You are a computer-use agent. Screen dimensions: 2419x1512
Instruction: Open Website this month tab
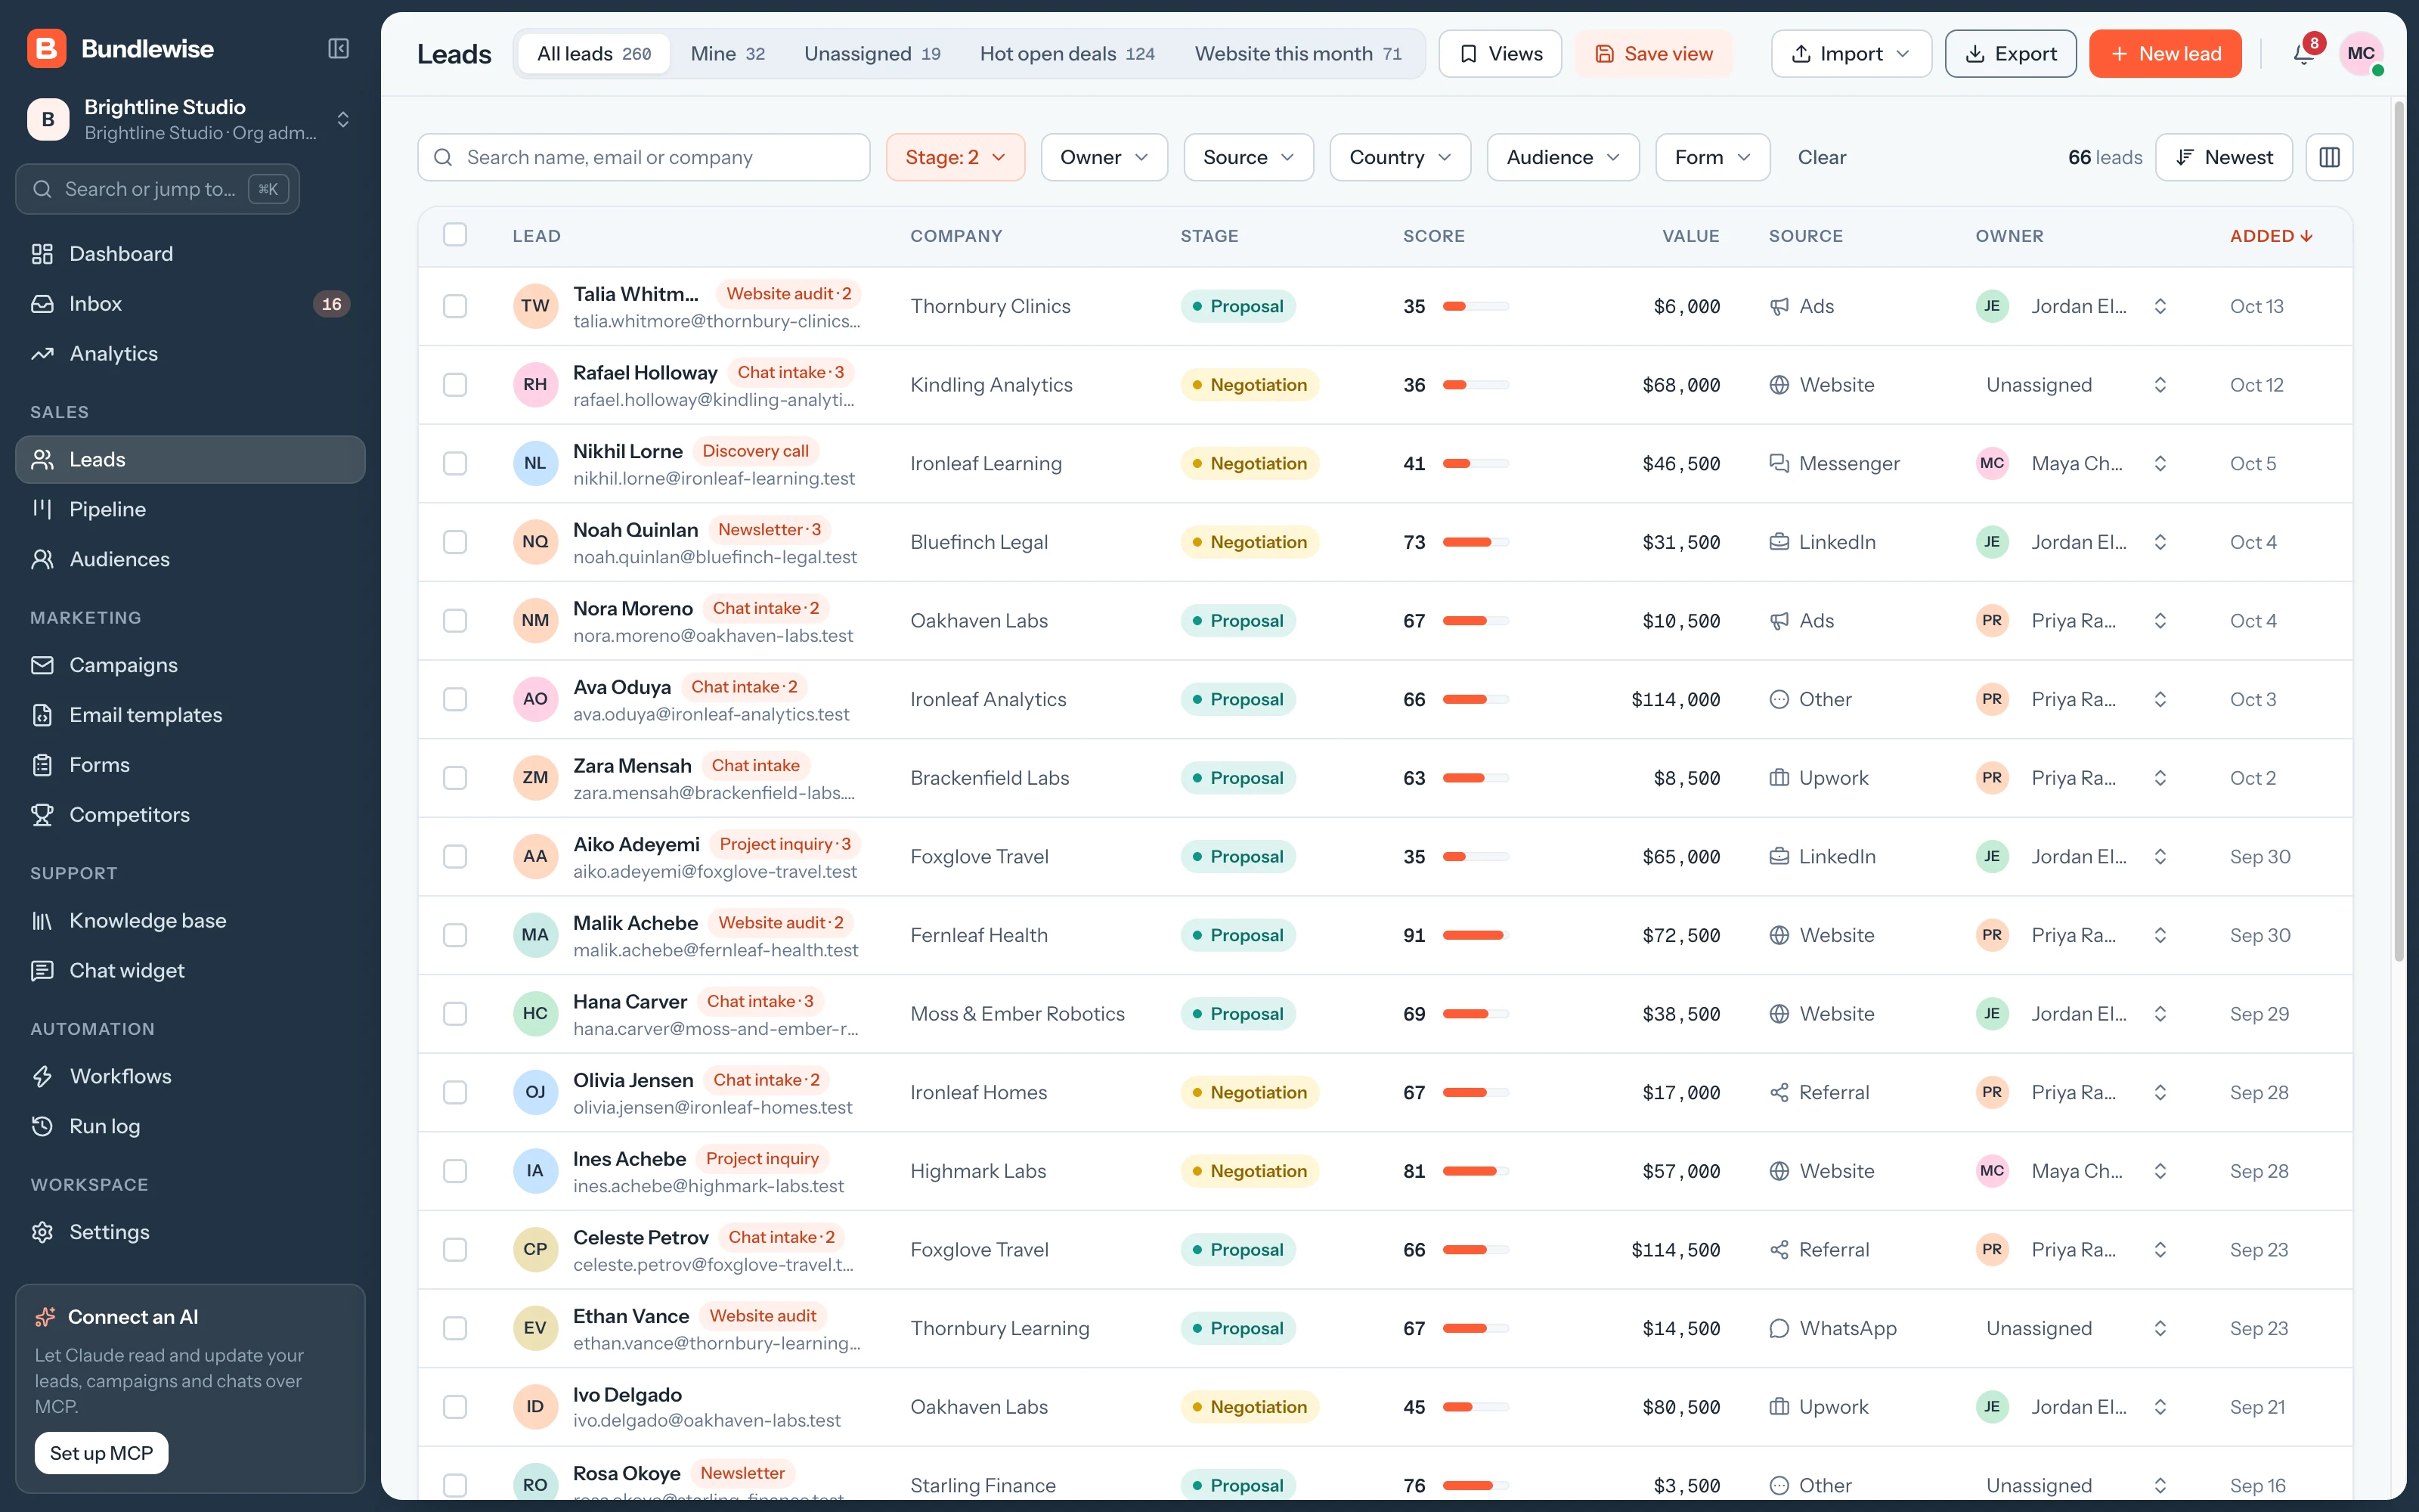click(1297, 54)
